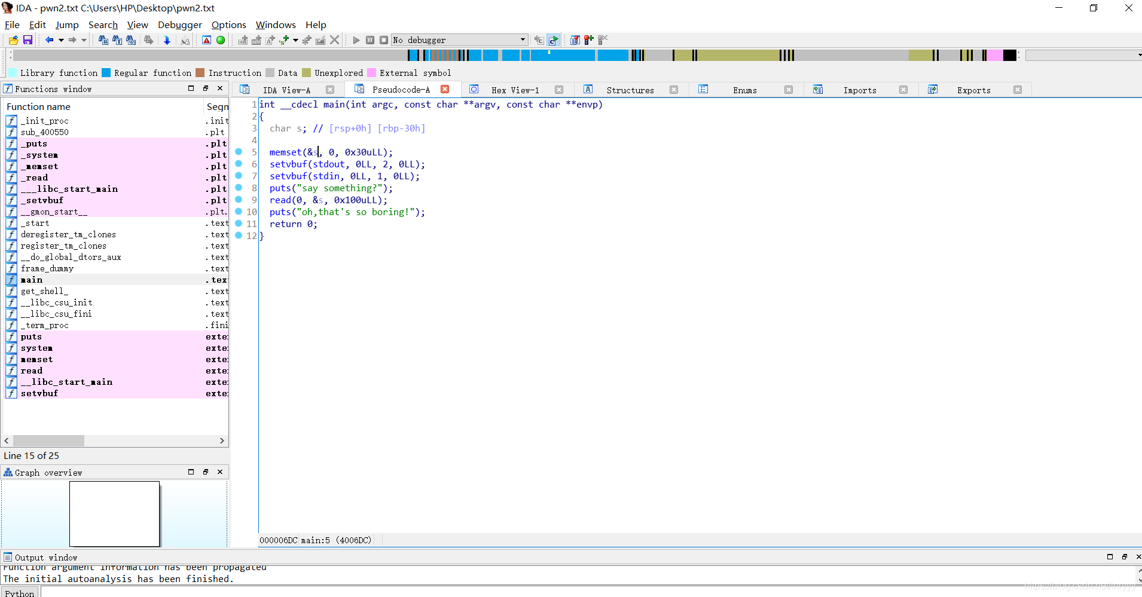Click the Open file toolbar icon
Image resolution: width=1142 pixels, height=597 pixels.
pyautogui.click(x=13, y=40)
